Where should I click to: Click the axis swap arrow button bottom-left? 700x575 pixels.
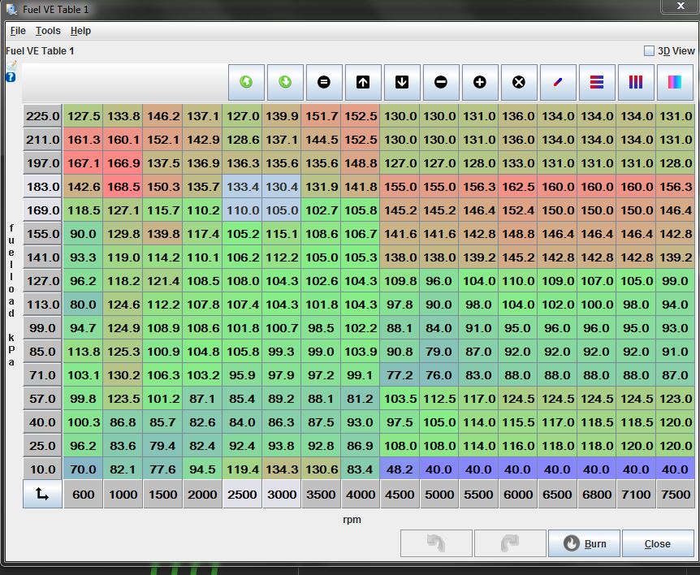(42, 494)
